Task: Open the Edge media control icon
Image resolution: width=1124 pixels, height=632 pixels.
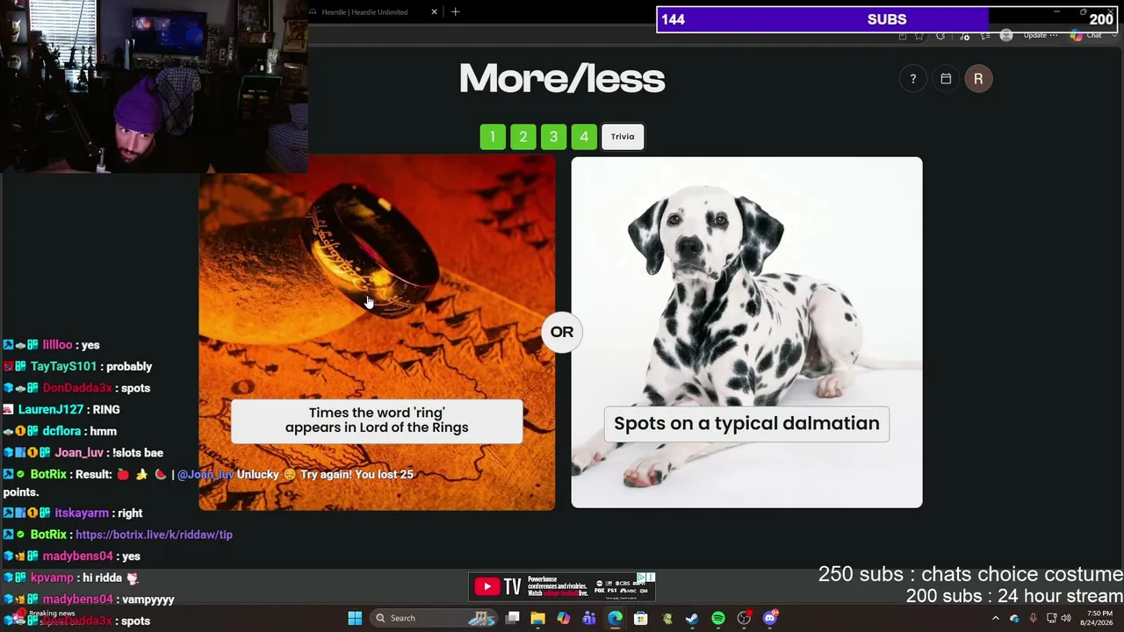Action: point(965,36)
